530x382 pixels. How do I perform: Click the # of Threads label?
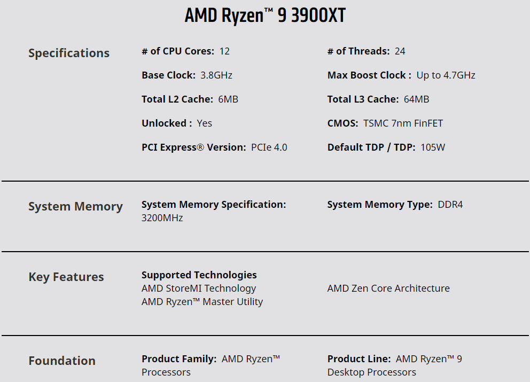[x=358, y=51]
